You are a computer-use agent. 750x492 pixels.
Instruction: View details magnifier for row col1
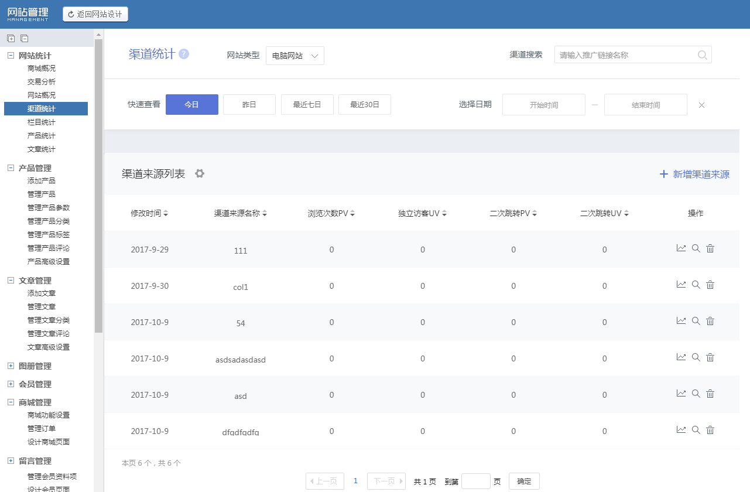coord(696,285)
